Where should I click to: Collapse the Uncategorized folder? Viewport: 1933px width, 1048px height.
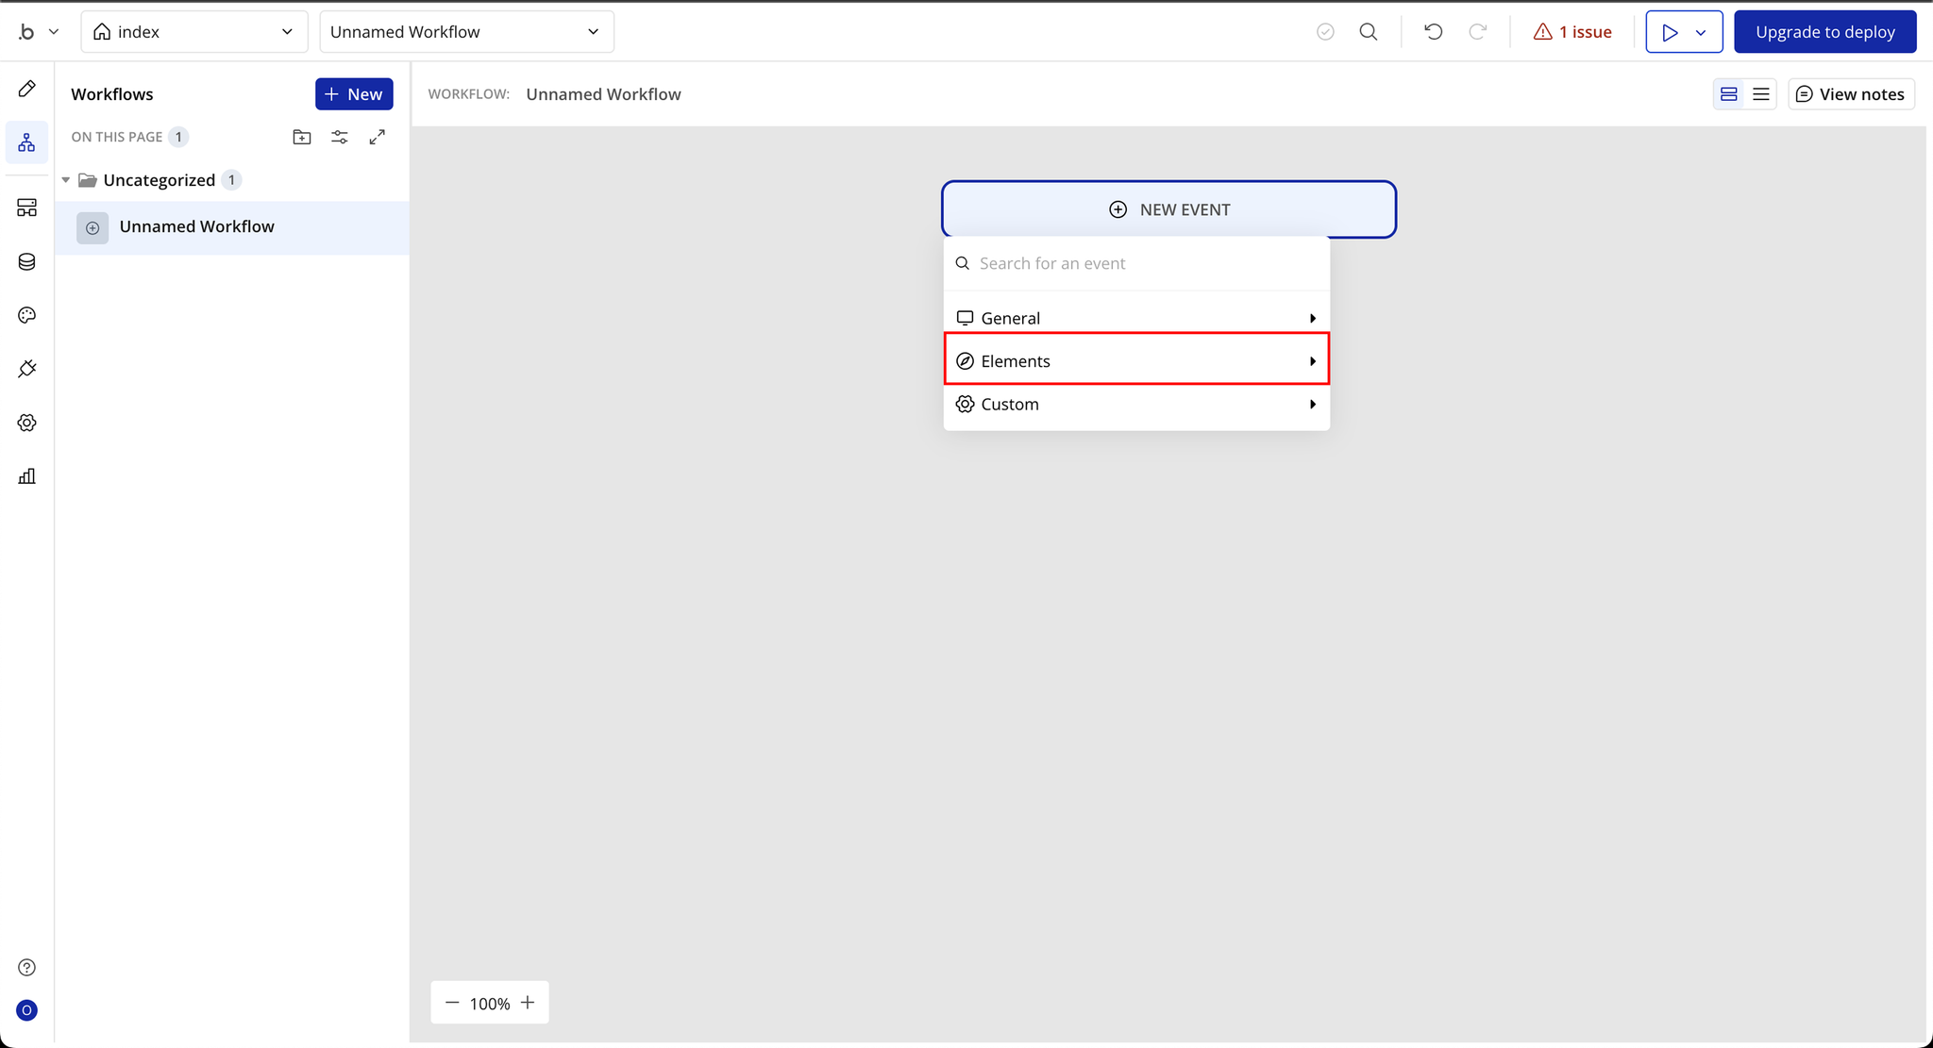(x=66, y=180)
